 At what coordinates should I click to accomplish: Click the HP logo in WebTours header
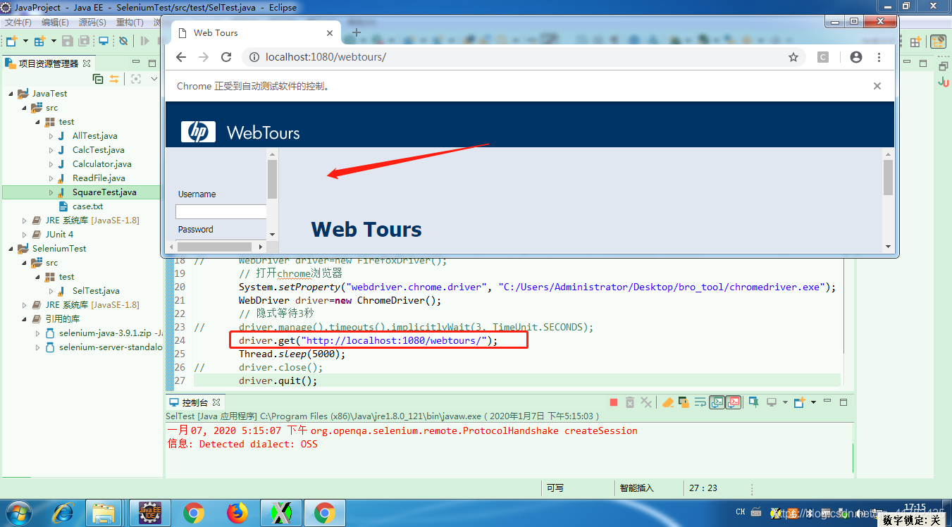coord(198,132)
